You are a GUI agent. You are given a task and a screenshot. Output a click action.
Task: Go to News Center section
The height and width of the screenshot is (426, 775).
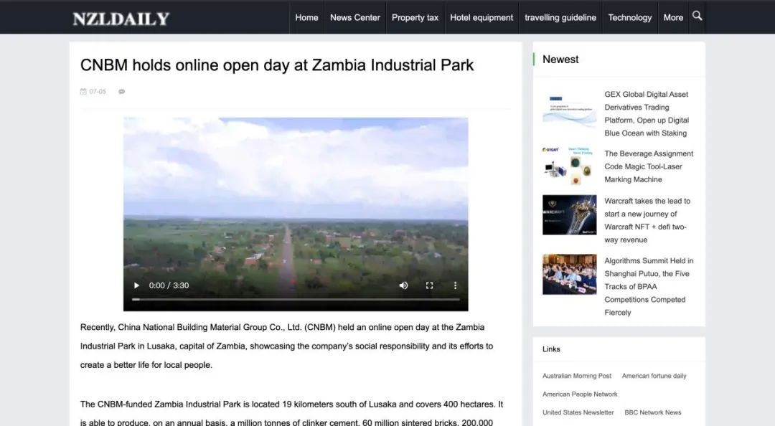[x=354, y=18]
